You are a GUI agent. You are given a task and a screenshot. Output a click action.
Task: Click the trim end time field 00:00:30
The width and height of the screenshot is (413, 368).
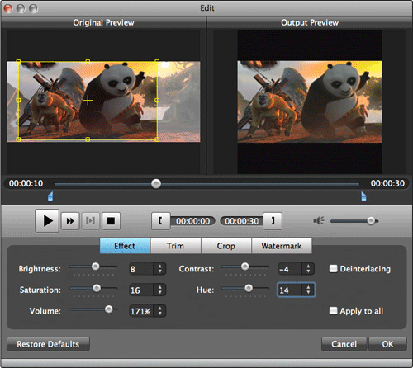[x=242, y=221]
